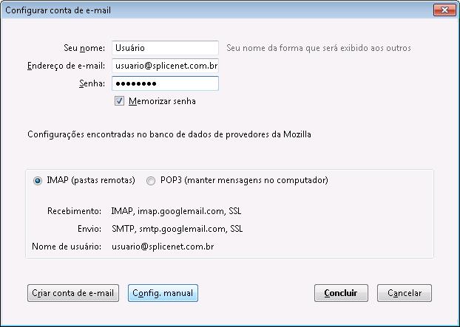Close the Configurar conta de e-mail dialog
Screen dimensions: 460x327
click(444, 10)
